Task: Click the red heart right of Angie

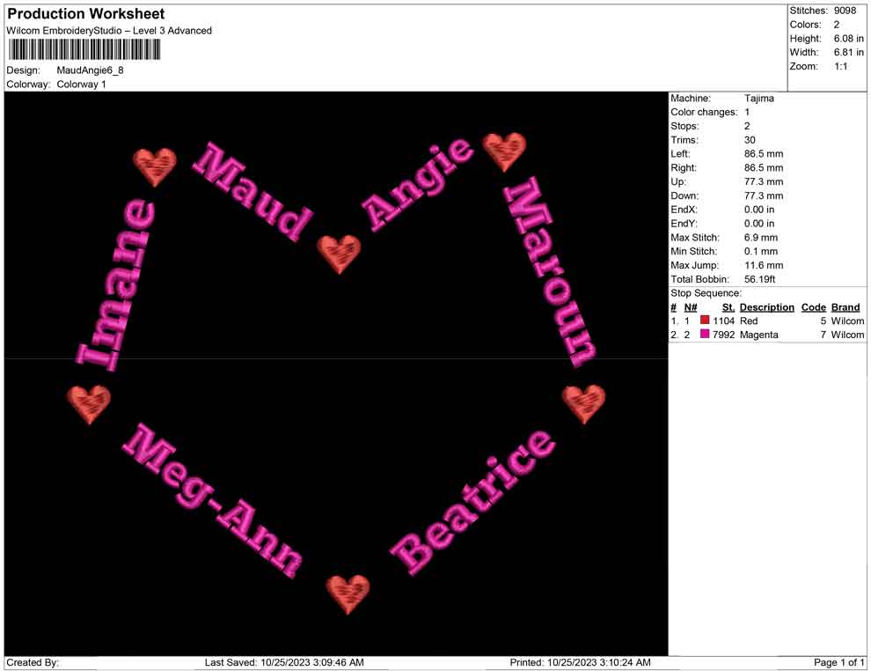Action: [x=504, y=151]
